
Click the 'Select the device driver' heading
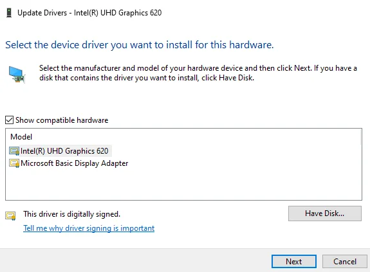140,45
